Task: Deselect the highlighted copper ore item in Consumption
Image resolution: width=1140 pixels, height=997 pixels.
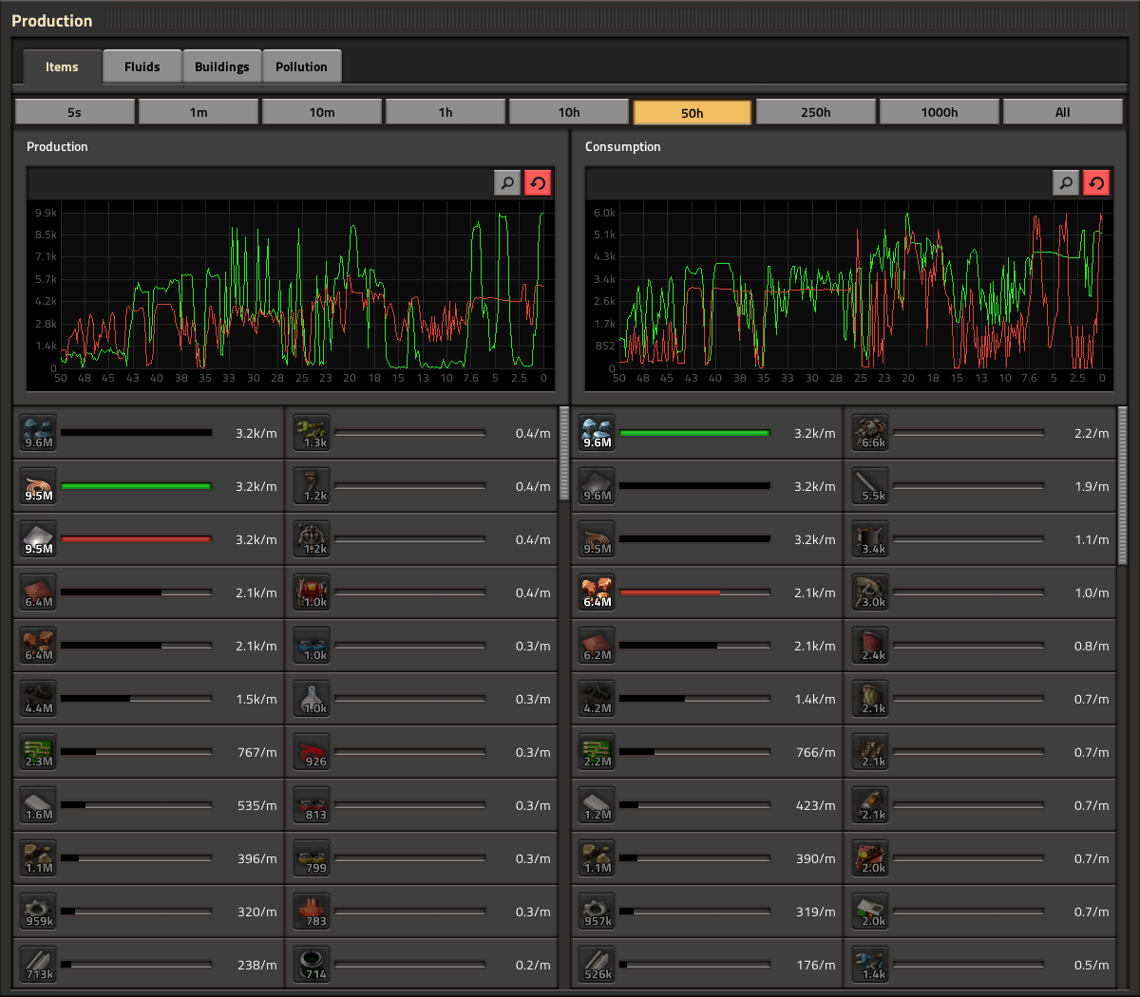Action: point(598,593)
